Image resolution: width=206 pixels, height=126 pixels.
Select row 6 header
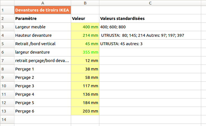(7, 52)
